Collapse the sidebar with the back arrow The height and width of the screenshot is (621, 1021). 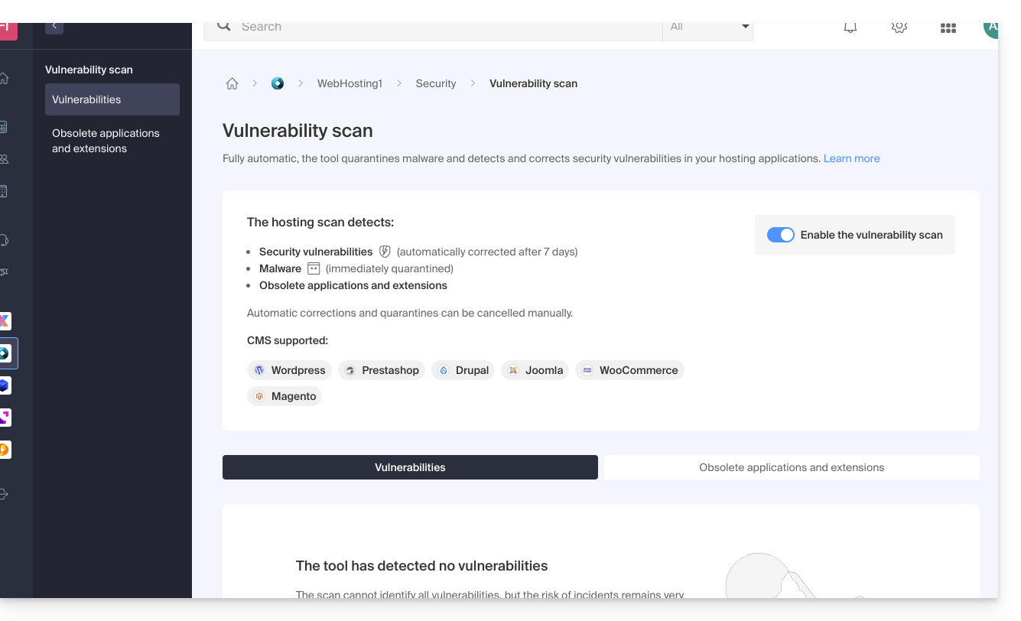pyautogui.click(x=54, y=27)
